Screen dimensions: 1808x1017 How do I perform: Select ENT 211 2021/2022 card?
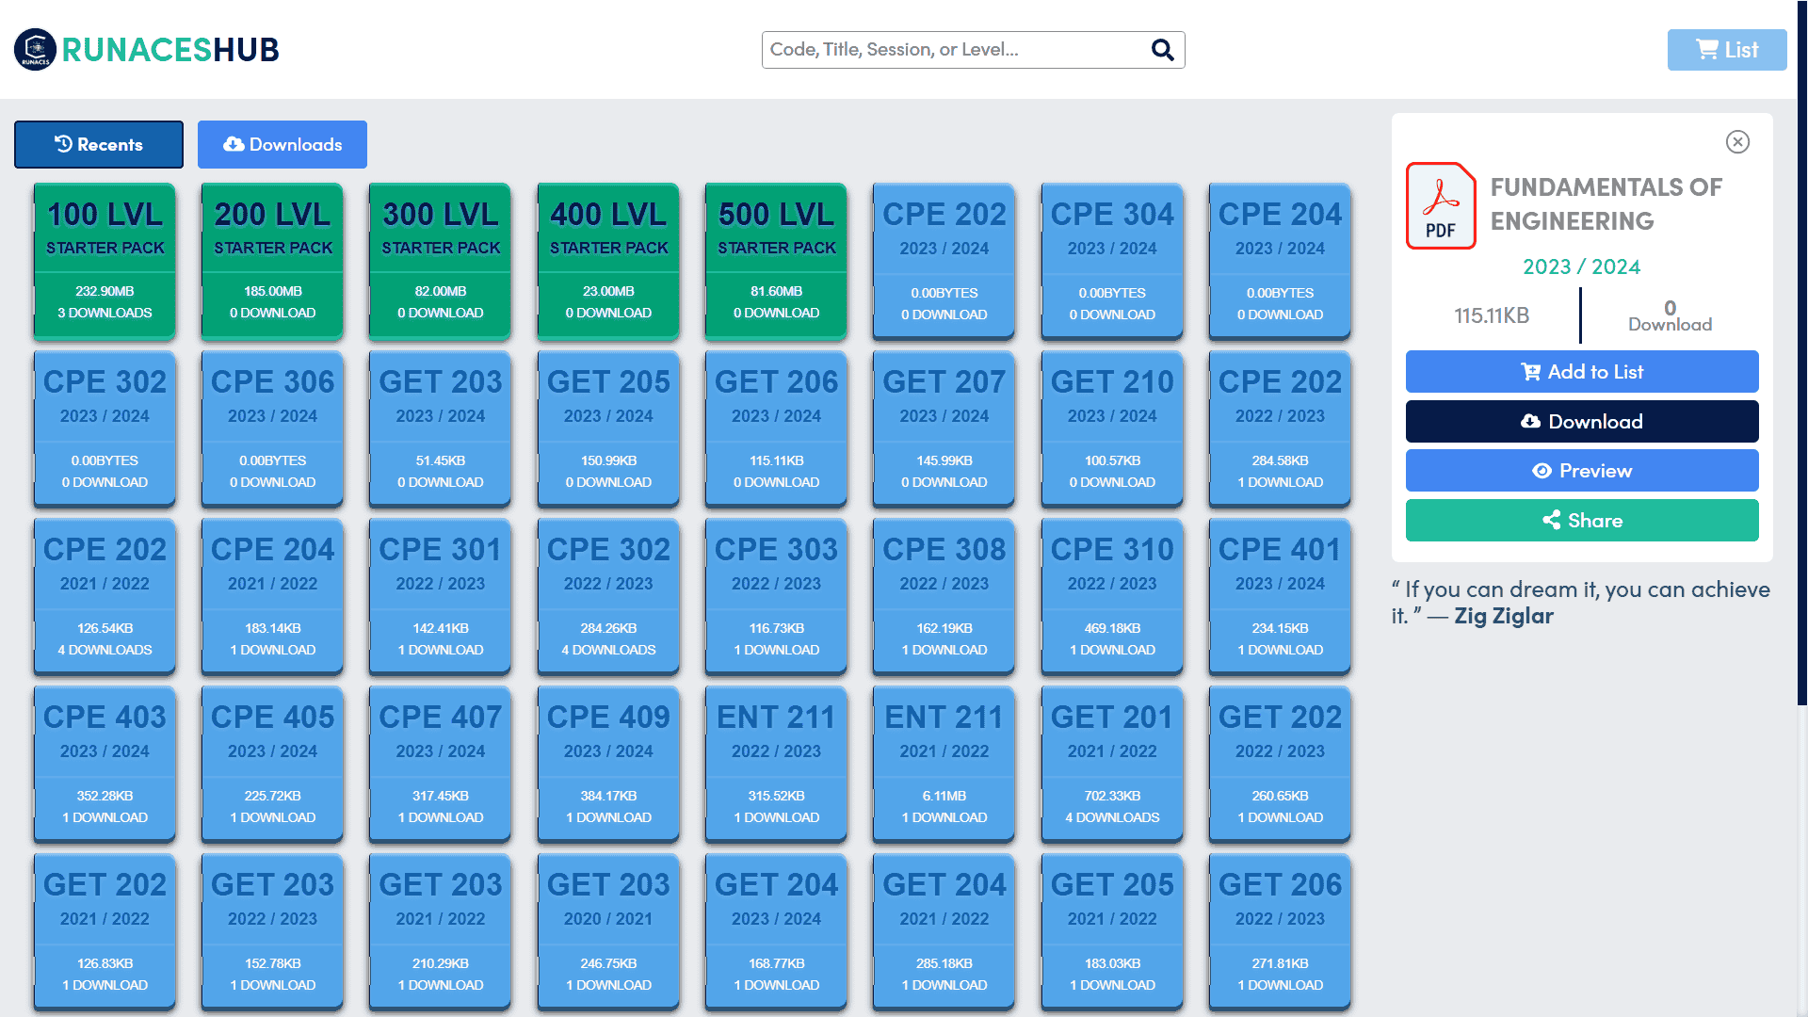(944, 764)
